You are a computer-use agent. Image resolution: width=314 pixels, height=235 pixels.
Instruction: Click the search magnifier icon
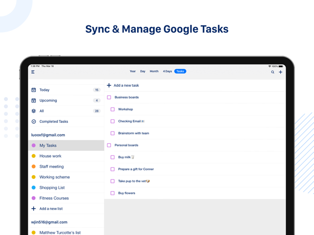coord(272,72)
